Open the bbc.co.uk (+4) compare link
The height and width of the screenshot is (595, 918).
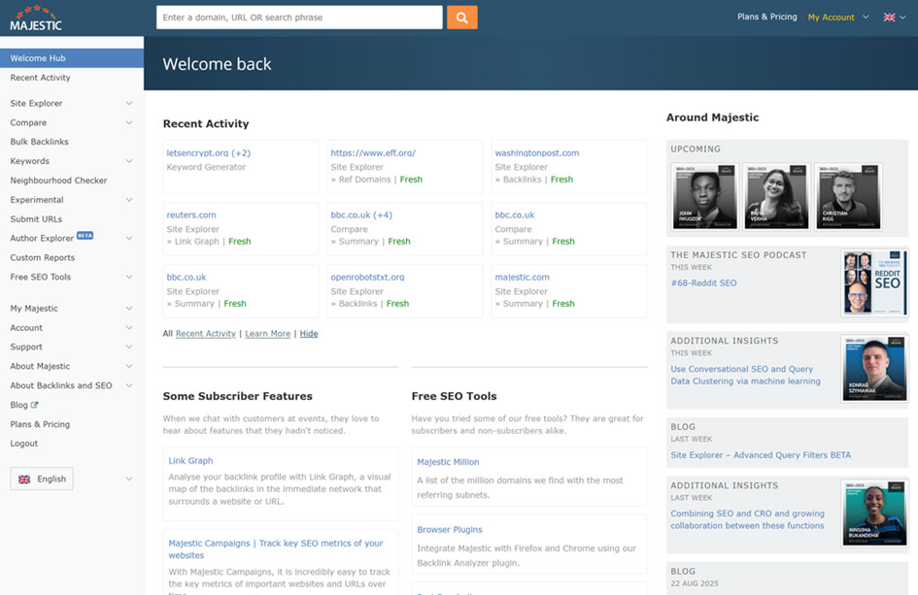click(x=361, y=215)
